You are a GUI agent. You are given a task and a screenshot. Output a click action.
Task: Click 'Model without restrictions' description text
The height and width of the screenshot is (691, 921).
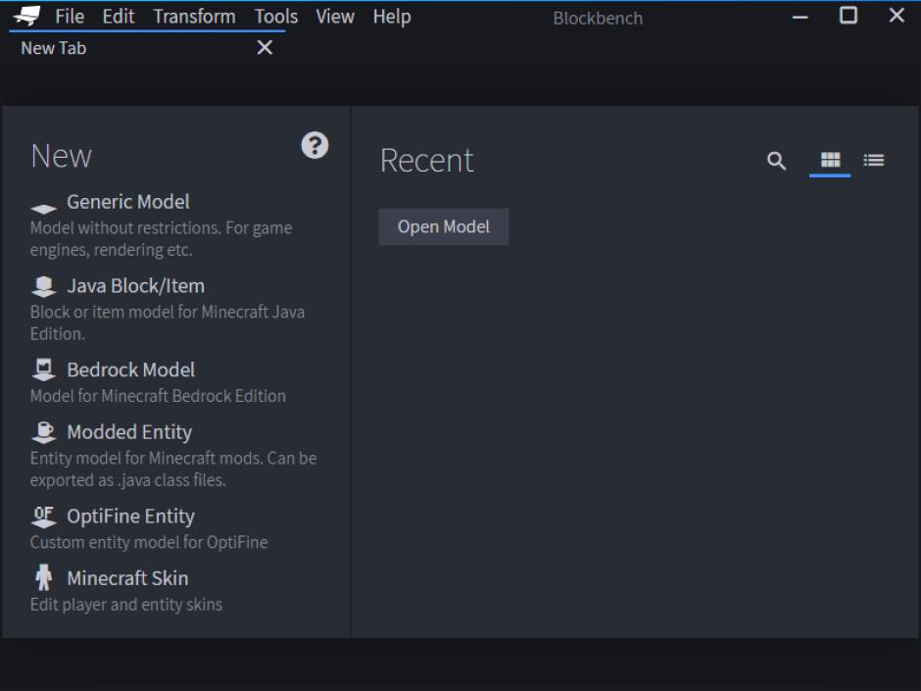pyautogui.click(x=161, y=238)
